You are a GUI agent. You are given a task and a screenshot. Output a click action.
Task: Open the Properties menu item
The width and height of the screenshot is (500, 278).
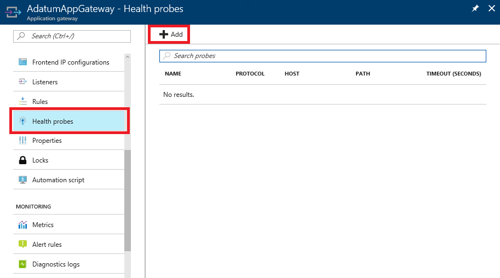tap(69, 141)
